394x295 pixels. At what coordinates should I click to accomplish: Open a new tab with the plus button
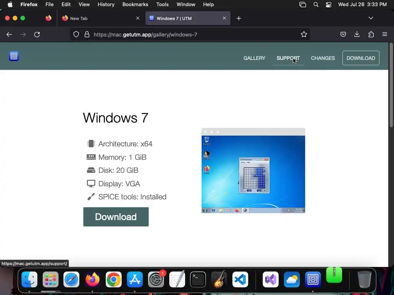239,18
